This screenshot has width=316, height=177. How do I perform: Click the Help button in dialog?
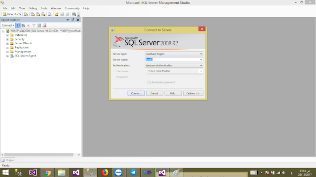click(x=173, y=93)
